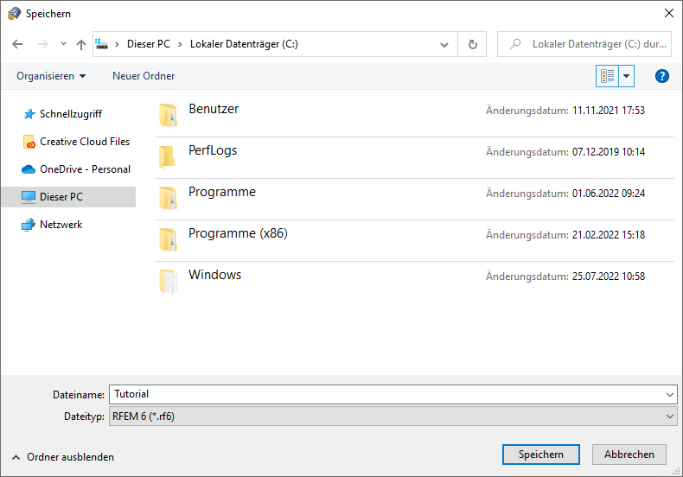The height and width of the screenshot is (477, 683).
Task: Open the Organisieren menu
Action: (51, 76)
